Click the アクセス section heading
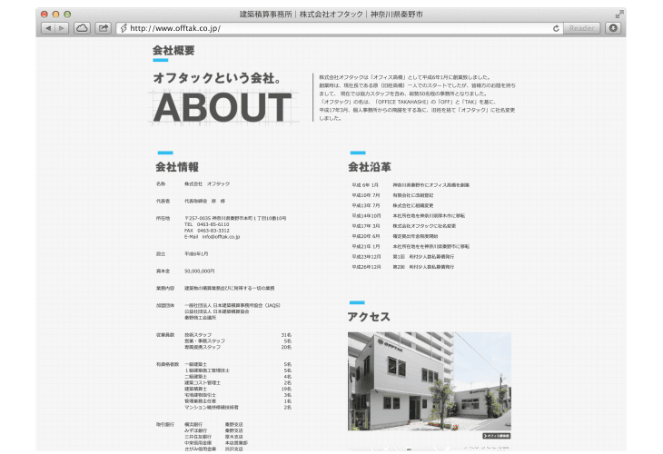 (x=369, y=317)
